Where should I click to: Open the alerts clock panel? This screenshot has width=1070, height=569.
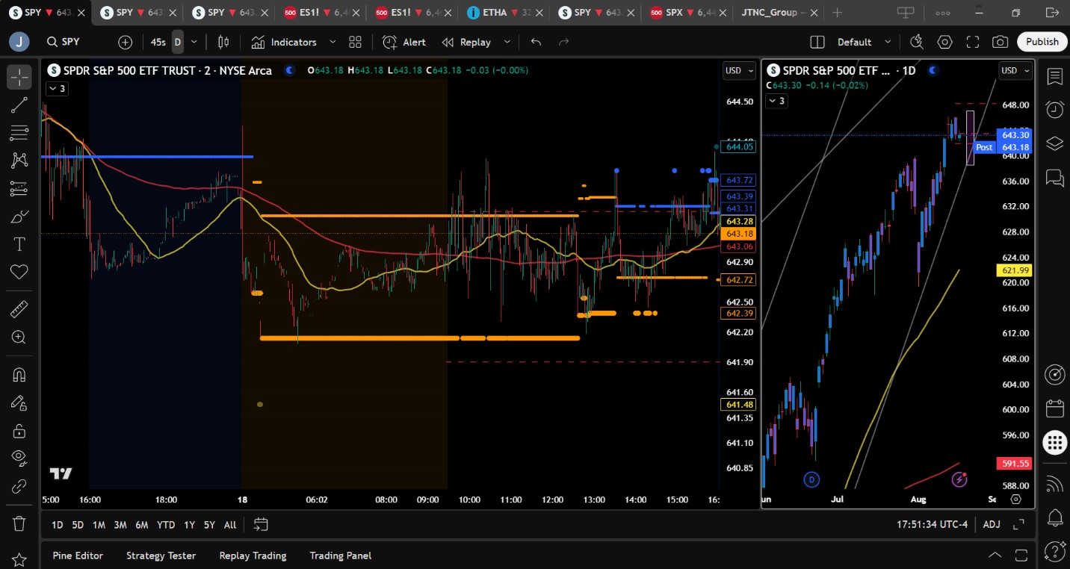tap(1054, 110)
